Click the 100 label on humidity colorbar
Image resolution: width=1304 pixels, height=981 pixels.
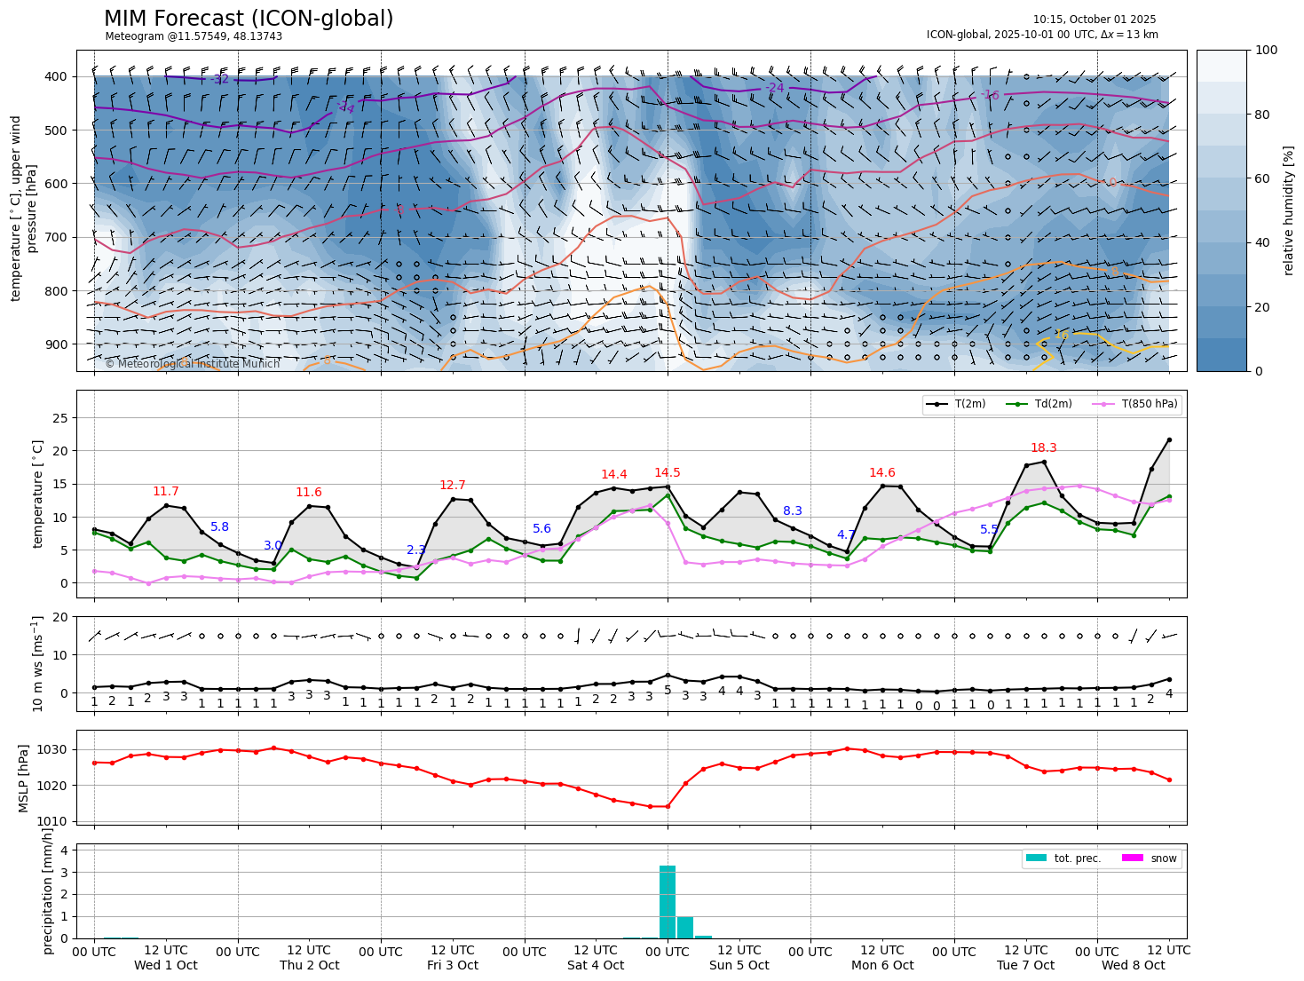[1267, 51]
